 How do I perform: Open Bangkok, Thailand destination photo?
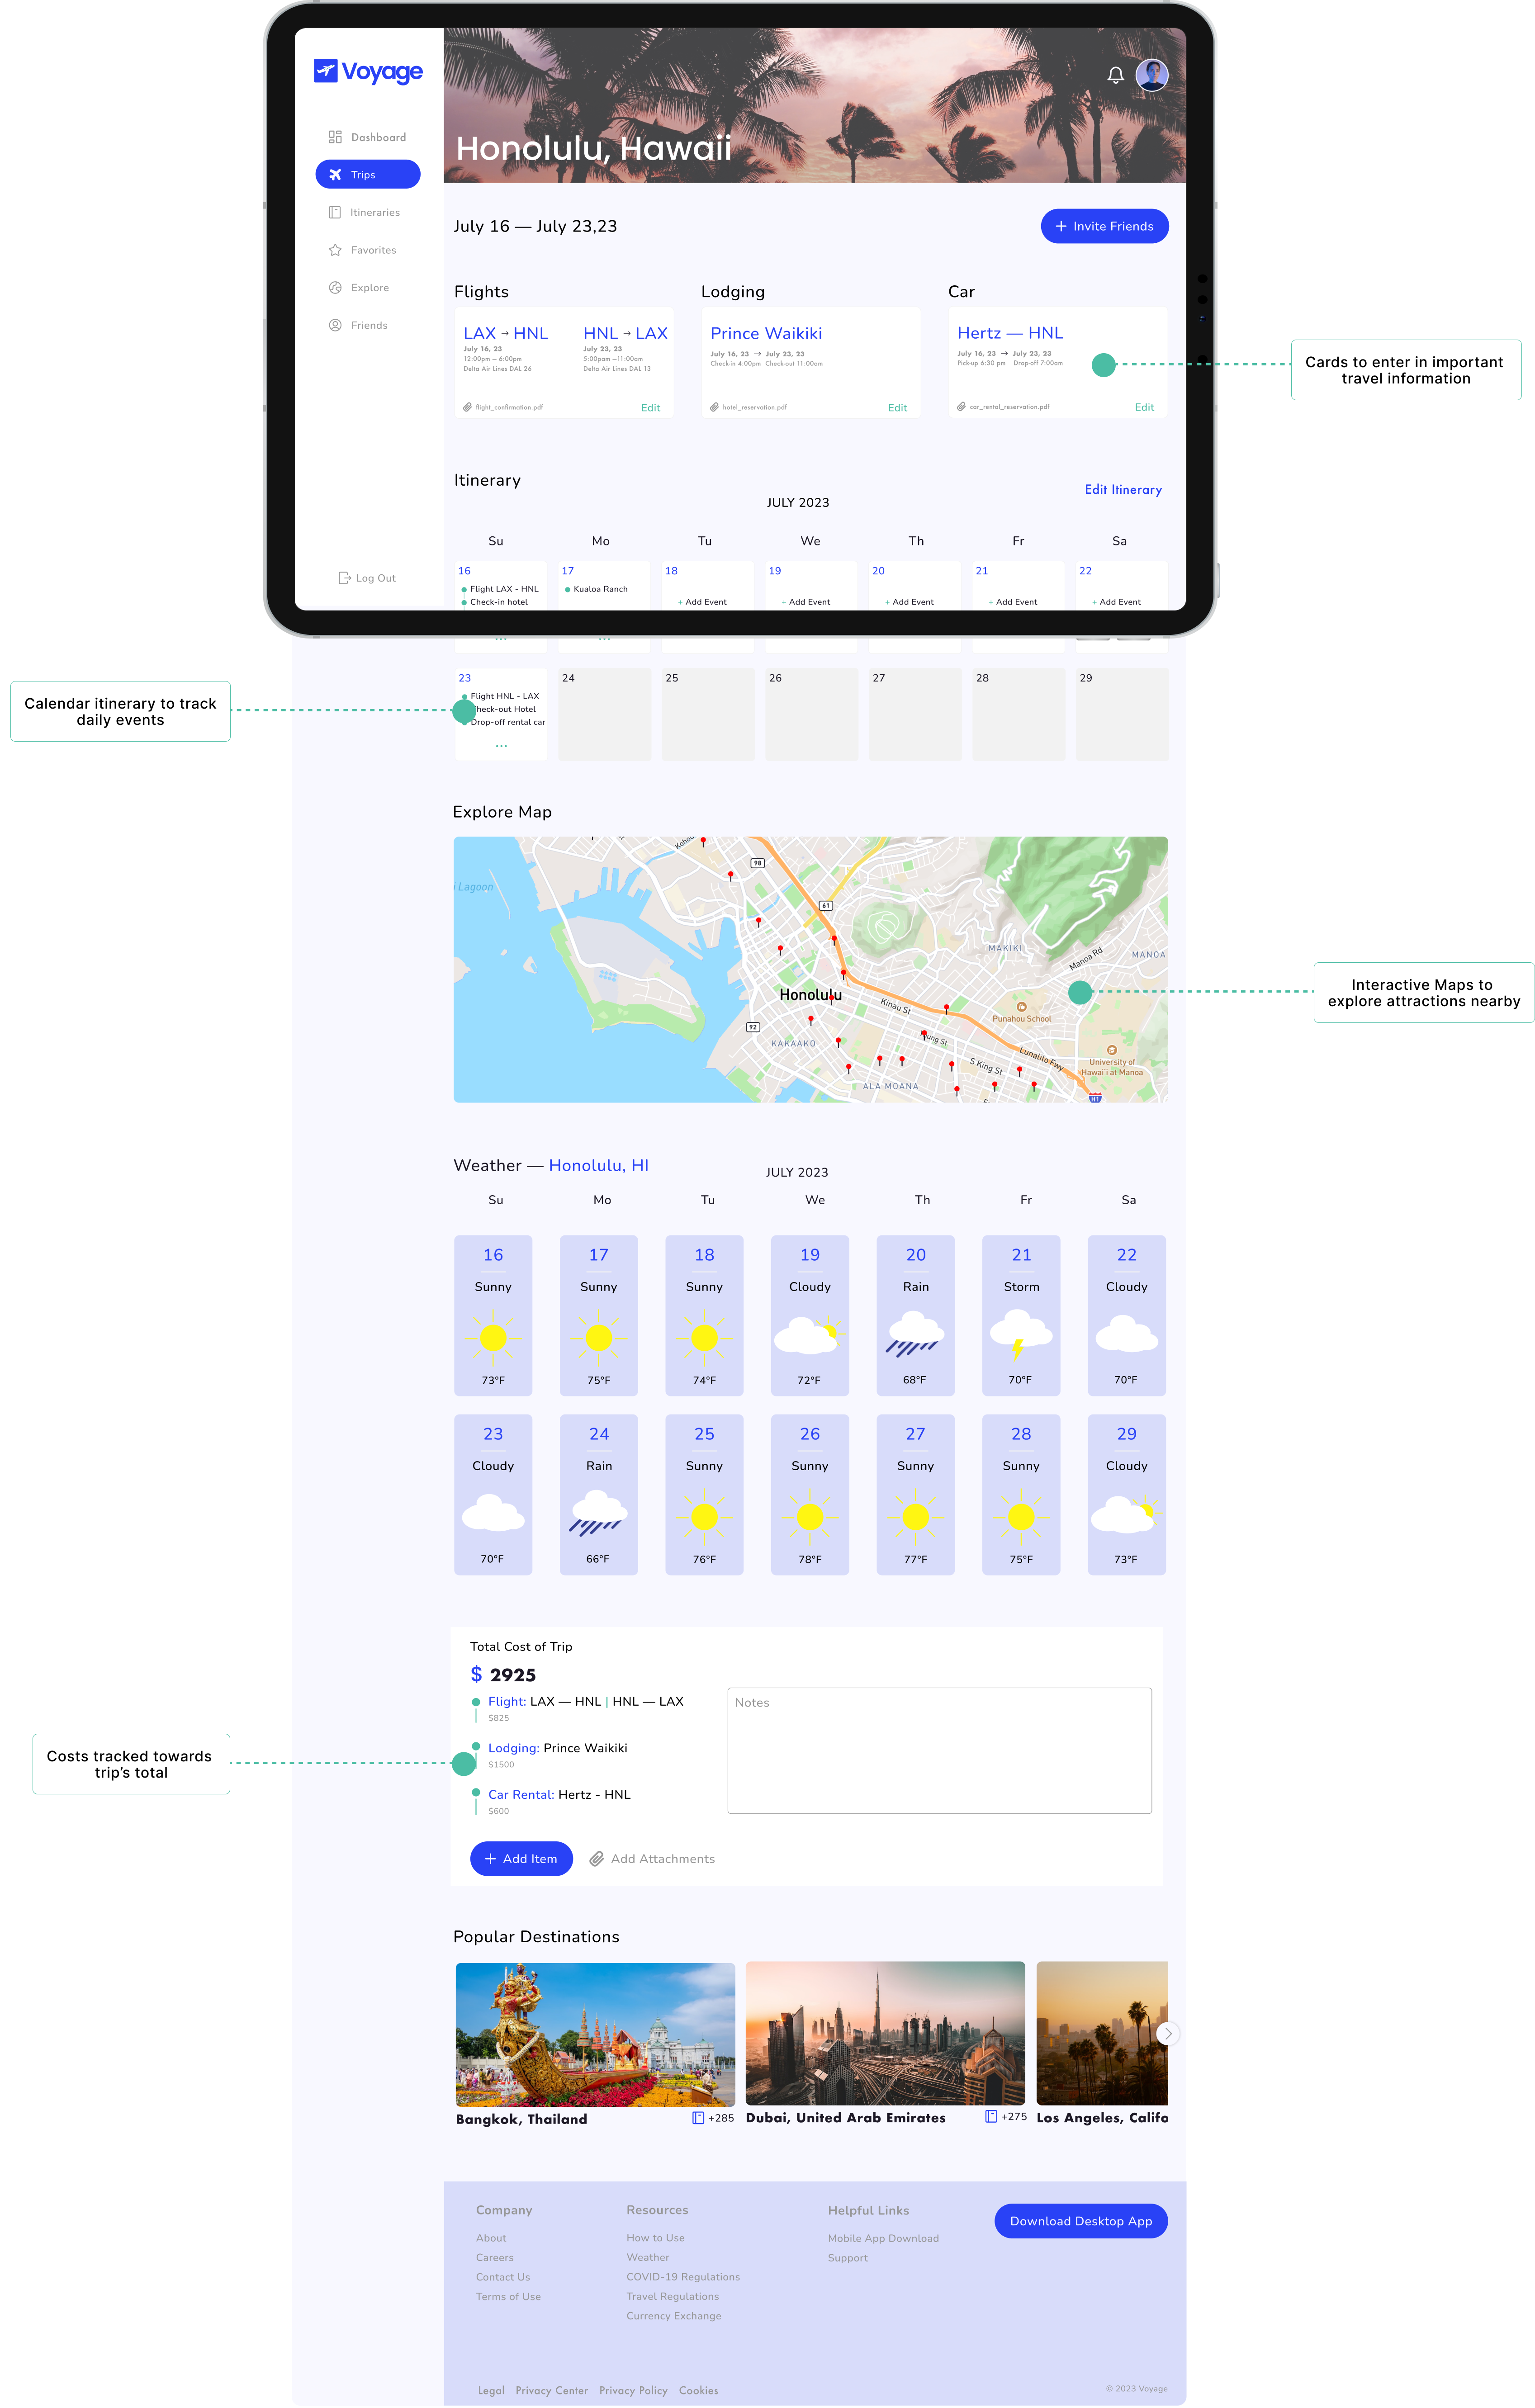click(595, 2034)
